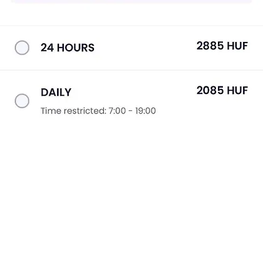The image size is (263, 263).
Task: Click the lavender banner edge at top
Action: (131, 1)
